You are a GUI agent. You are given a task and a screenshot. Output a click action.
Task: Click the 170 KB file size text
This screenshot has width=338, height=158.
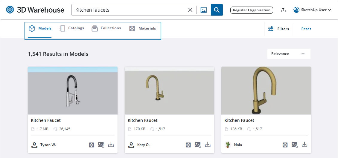coord(139,129)
